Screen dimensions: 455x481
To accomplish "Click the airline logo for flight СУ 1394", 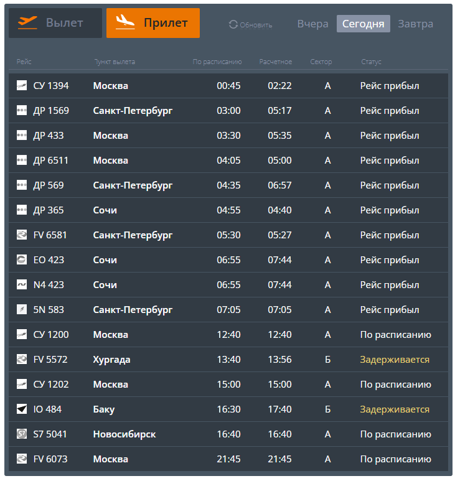I will pos(22,86).
